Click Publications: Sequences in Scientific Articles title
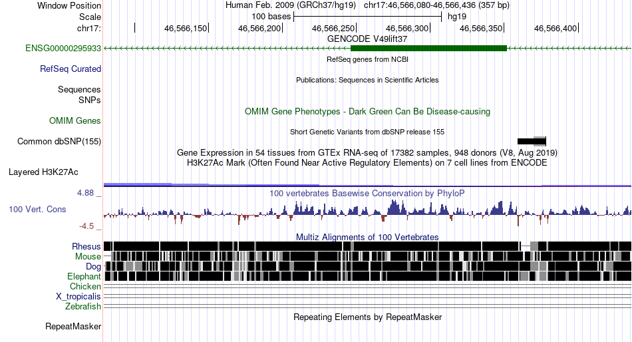 tap(367, 81)
